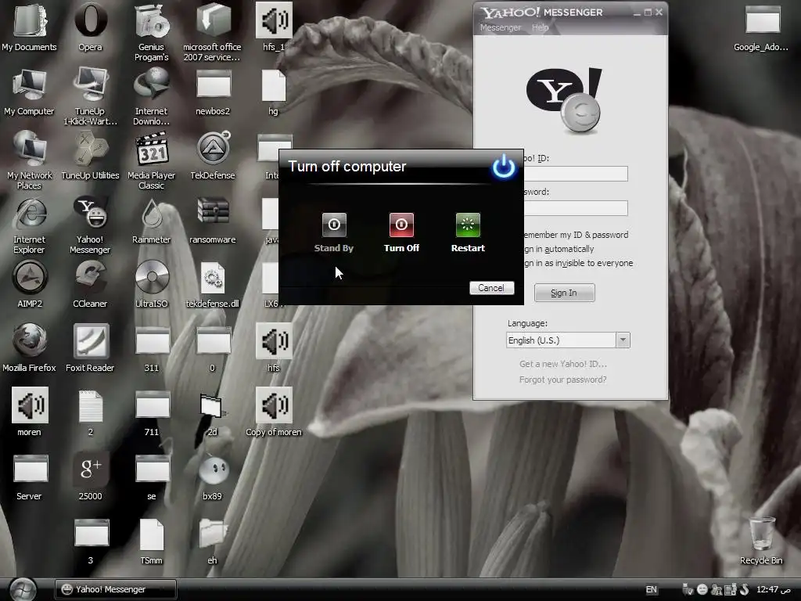Screen dimensions: 801x601
Task: Click the EN language indicator in taskbar
Action: 652,590
